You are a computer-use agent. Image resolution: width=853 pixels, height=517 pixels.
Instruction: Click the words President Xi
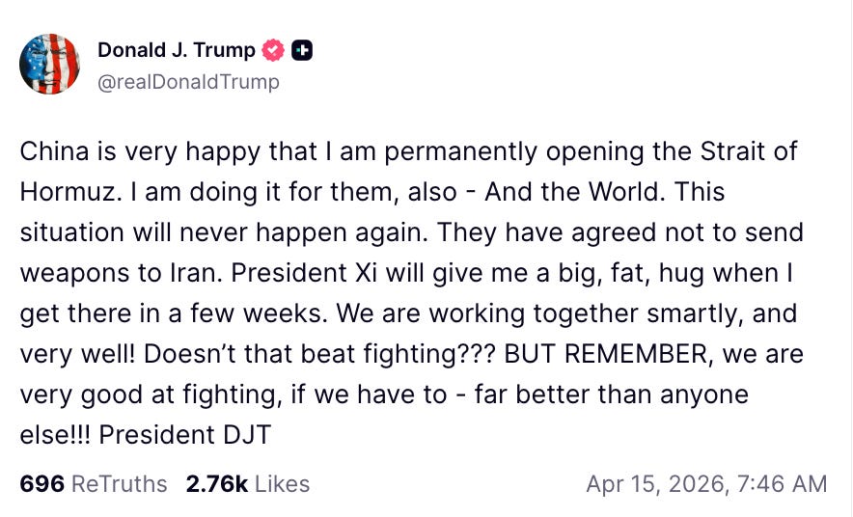click(304, 273)
